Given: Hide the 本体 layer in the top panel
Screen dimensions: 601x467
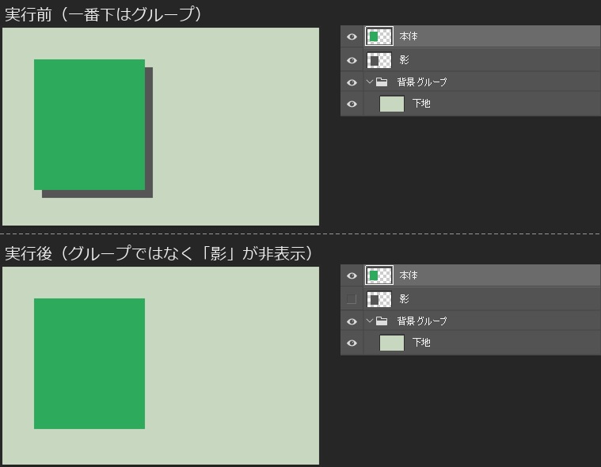Looking at the screenshot, I should pos(352,36).
